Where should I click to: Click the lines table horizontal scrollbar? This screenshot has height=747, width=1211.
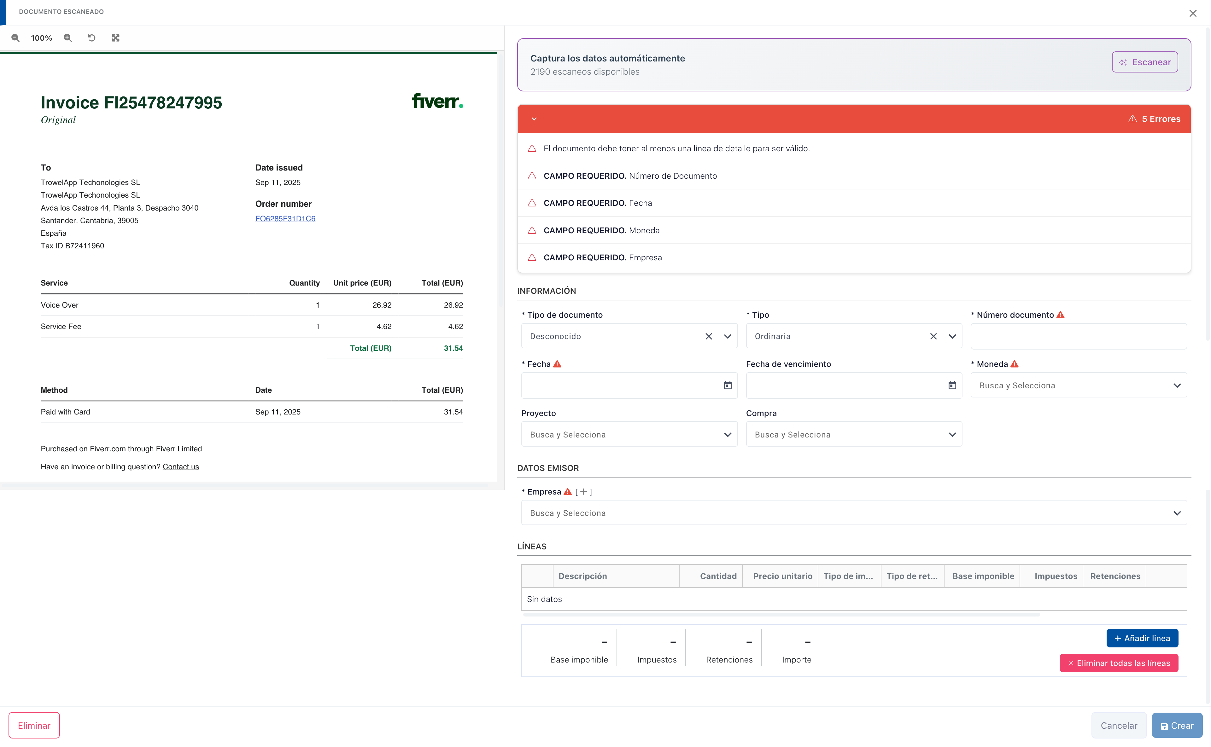coord(781,615)
